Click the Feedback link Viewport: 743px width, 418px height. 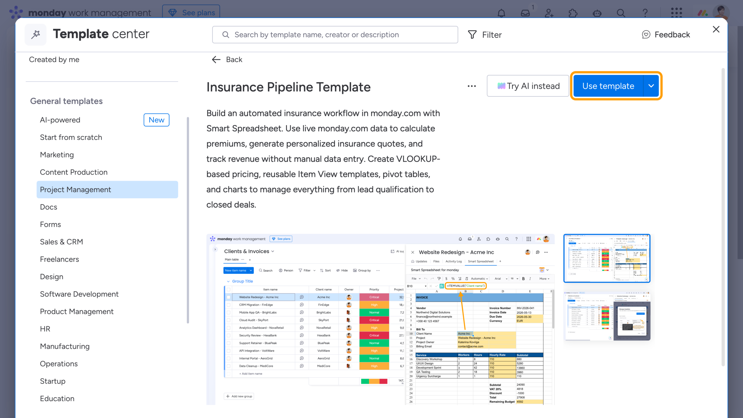pyautogui.click(x=666, y=35)
